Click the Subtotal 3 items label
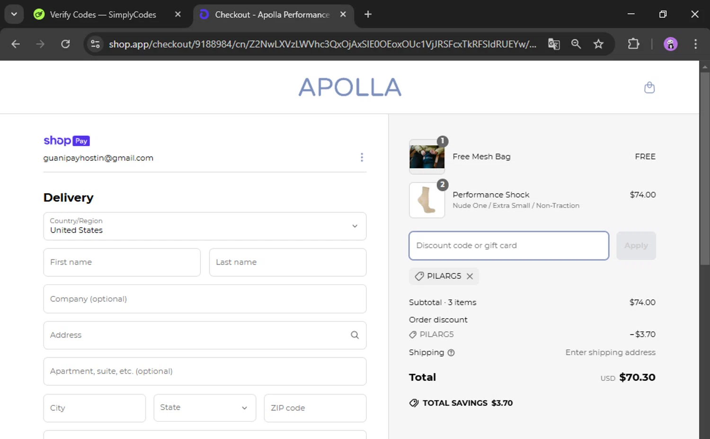This screenshot has width=710, height=439. point(443,303)
